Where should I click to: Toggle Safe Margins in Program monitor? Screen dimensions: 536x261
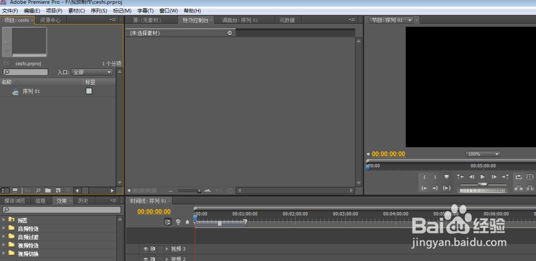pyautogui.click(x=530, y=176)
